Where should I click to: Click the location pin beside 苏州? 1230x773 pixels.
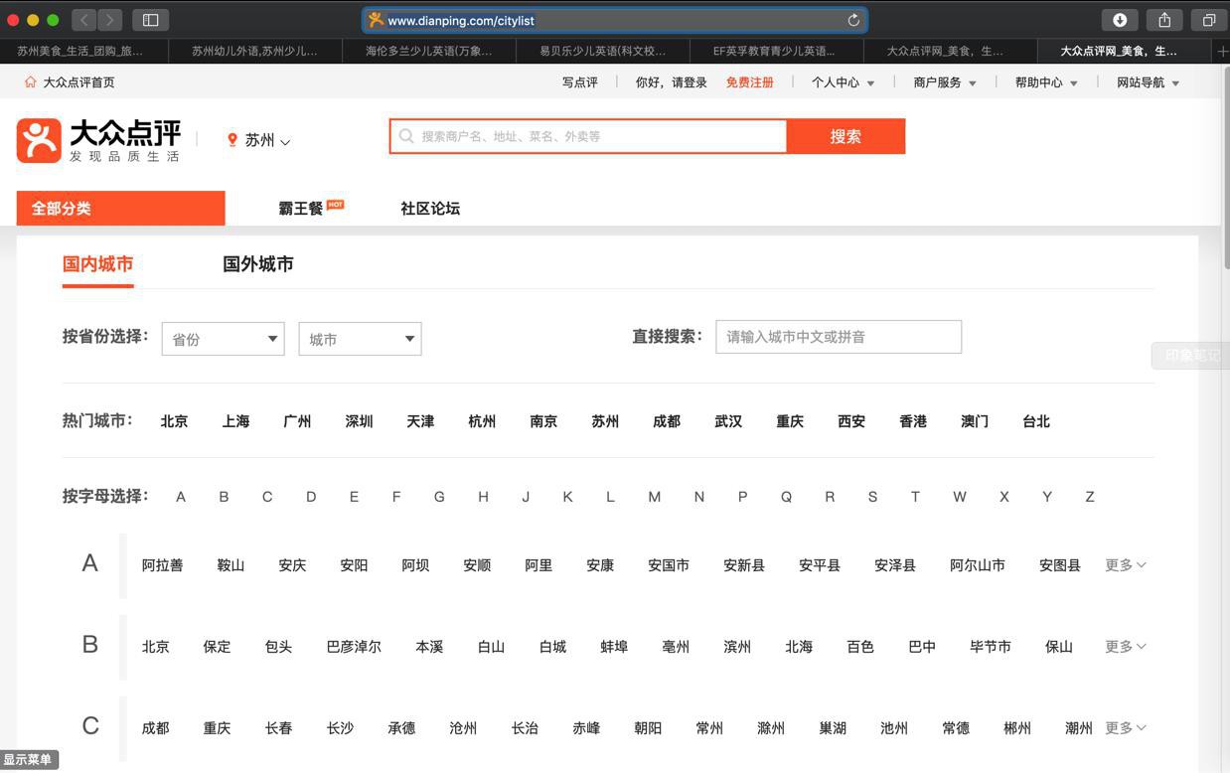click(x=232, y=140)
